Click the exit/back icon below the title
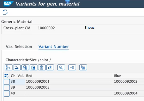Viewport: 144px width, 101px height. click(x=5, y=12)
